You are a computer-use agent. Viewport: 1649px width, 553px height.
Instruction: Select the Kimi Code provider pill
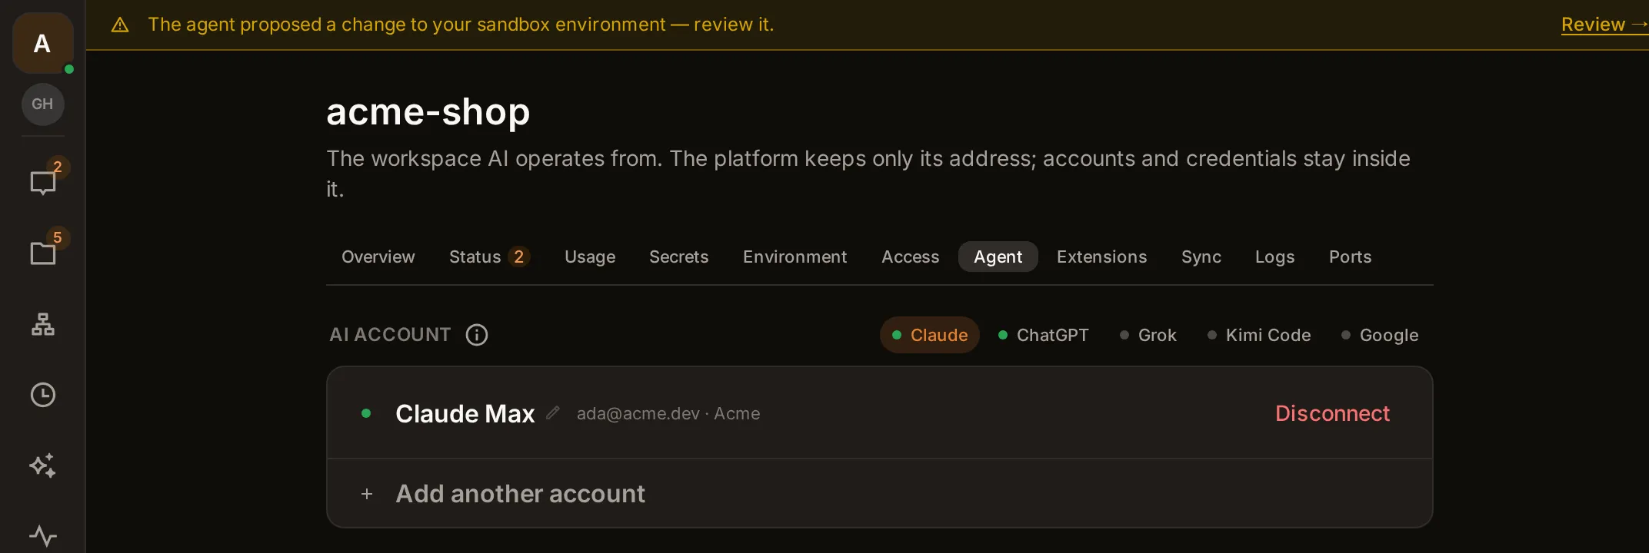pos(1259,335)
